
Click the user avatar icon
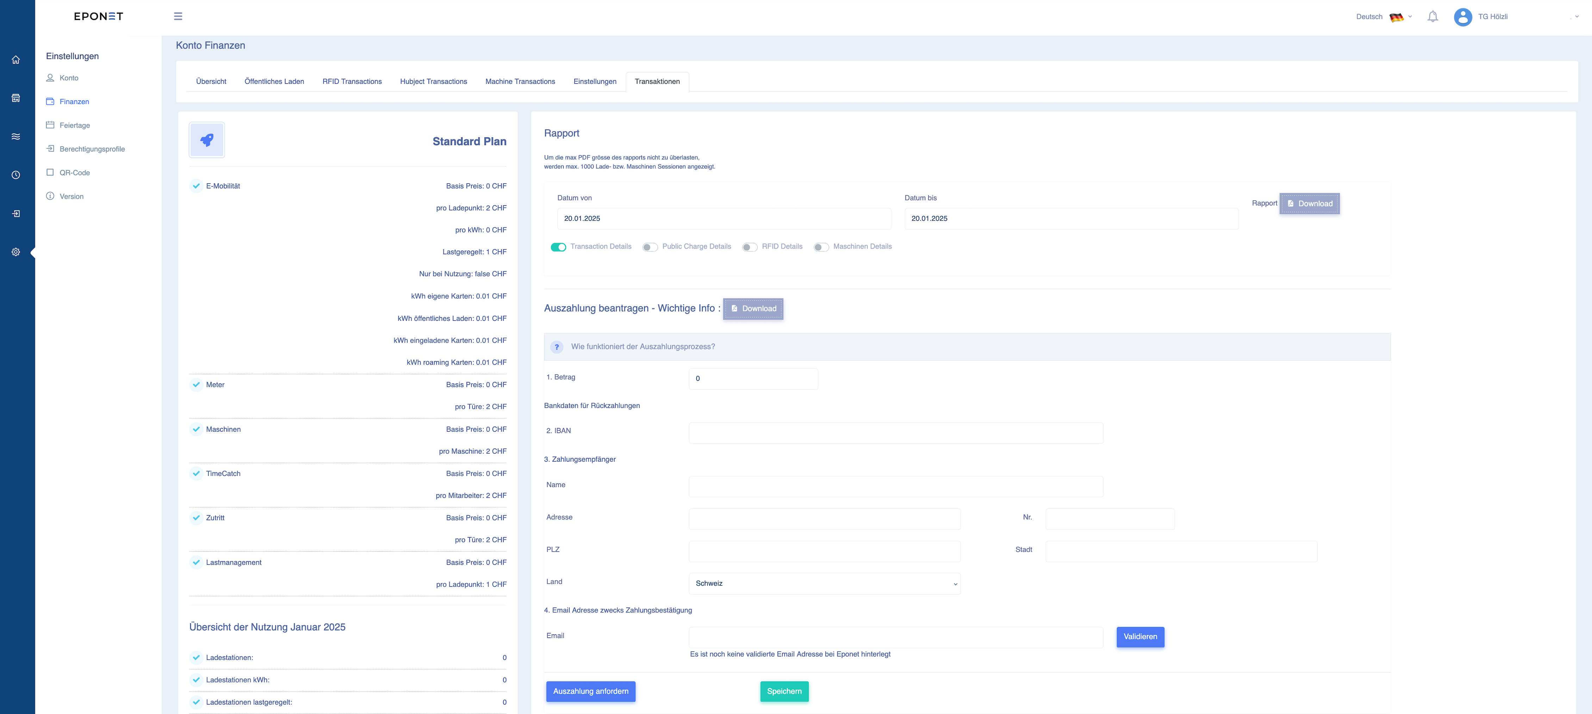1462,17
